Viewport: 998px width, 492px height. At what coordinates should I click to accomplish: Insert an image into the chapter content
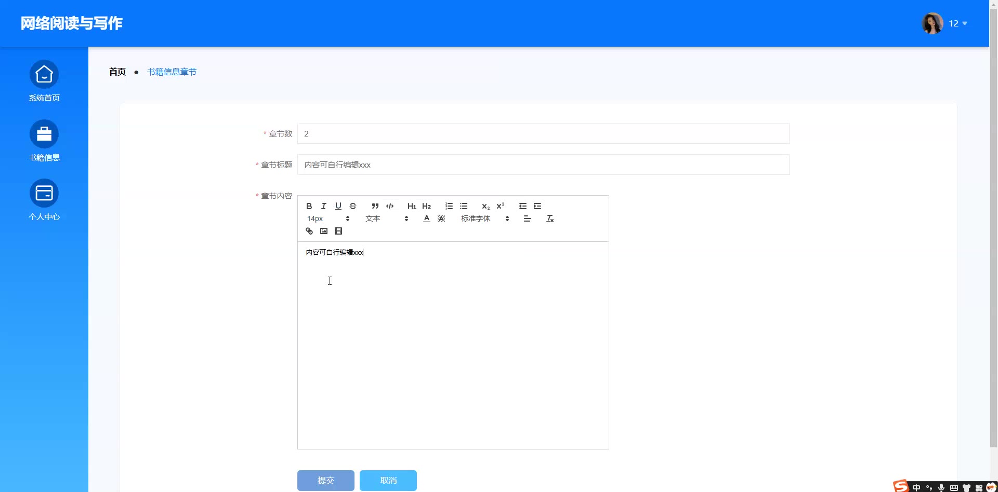click(x=324, y=231)
